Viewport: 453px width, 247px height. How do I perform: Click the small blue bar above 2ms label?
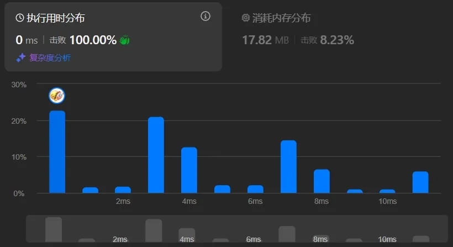pyautogui.click(x=123, y=190)
